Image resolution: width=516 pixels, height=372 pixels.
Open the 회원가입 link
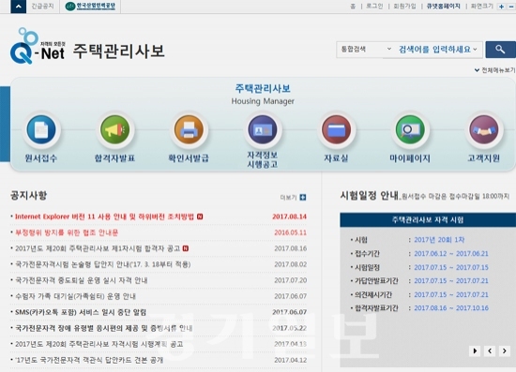[x=404, y=7]
